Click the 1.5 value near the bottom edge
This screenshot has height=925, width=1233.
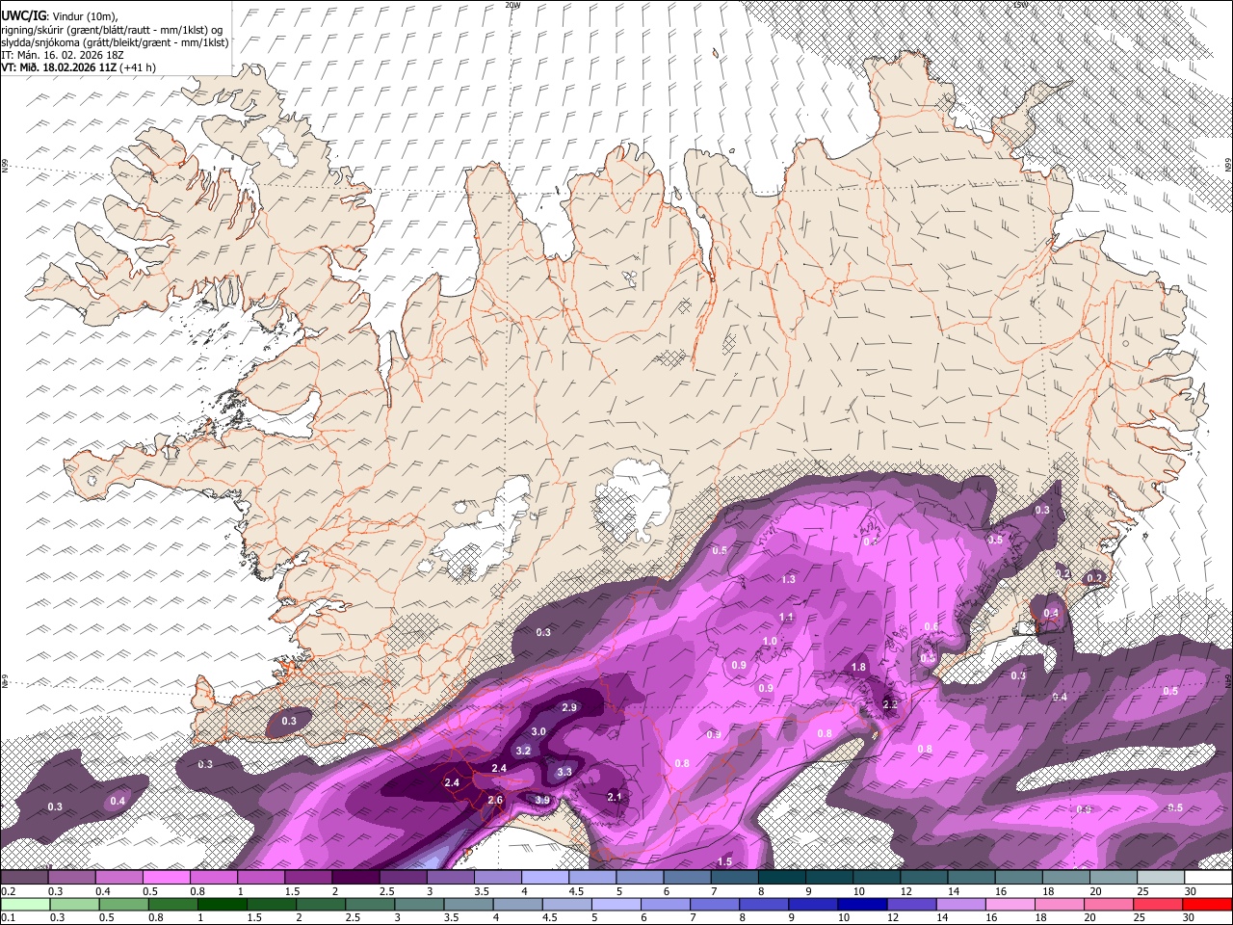point(724,861)
